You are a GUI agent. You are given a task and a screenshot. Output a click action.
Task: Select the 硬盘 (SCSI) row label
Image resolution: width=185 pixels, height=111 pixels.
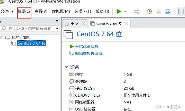85,88
